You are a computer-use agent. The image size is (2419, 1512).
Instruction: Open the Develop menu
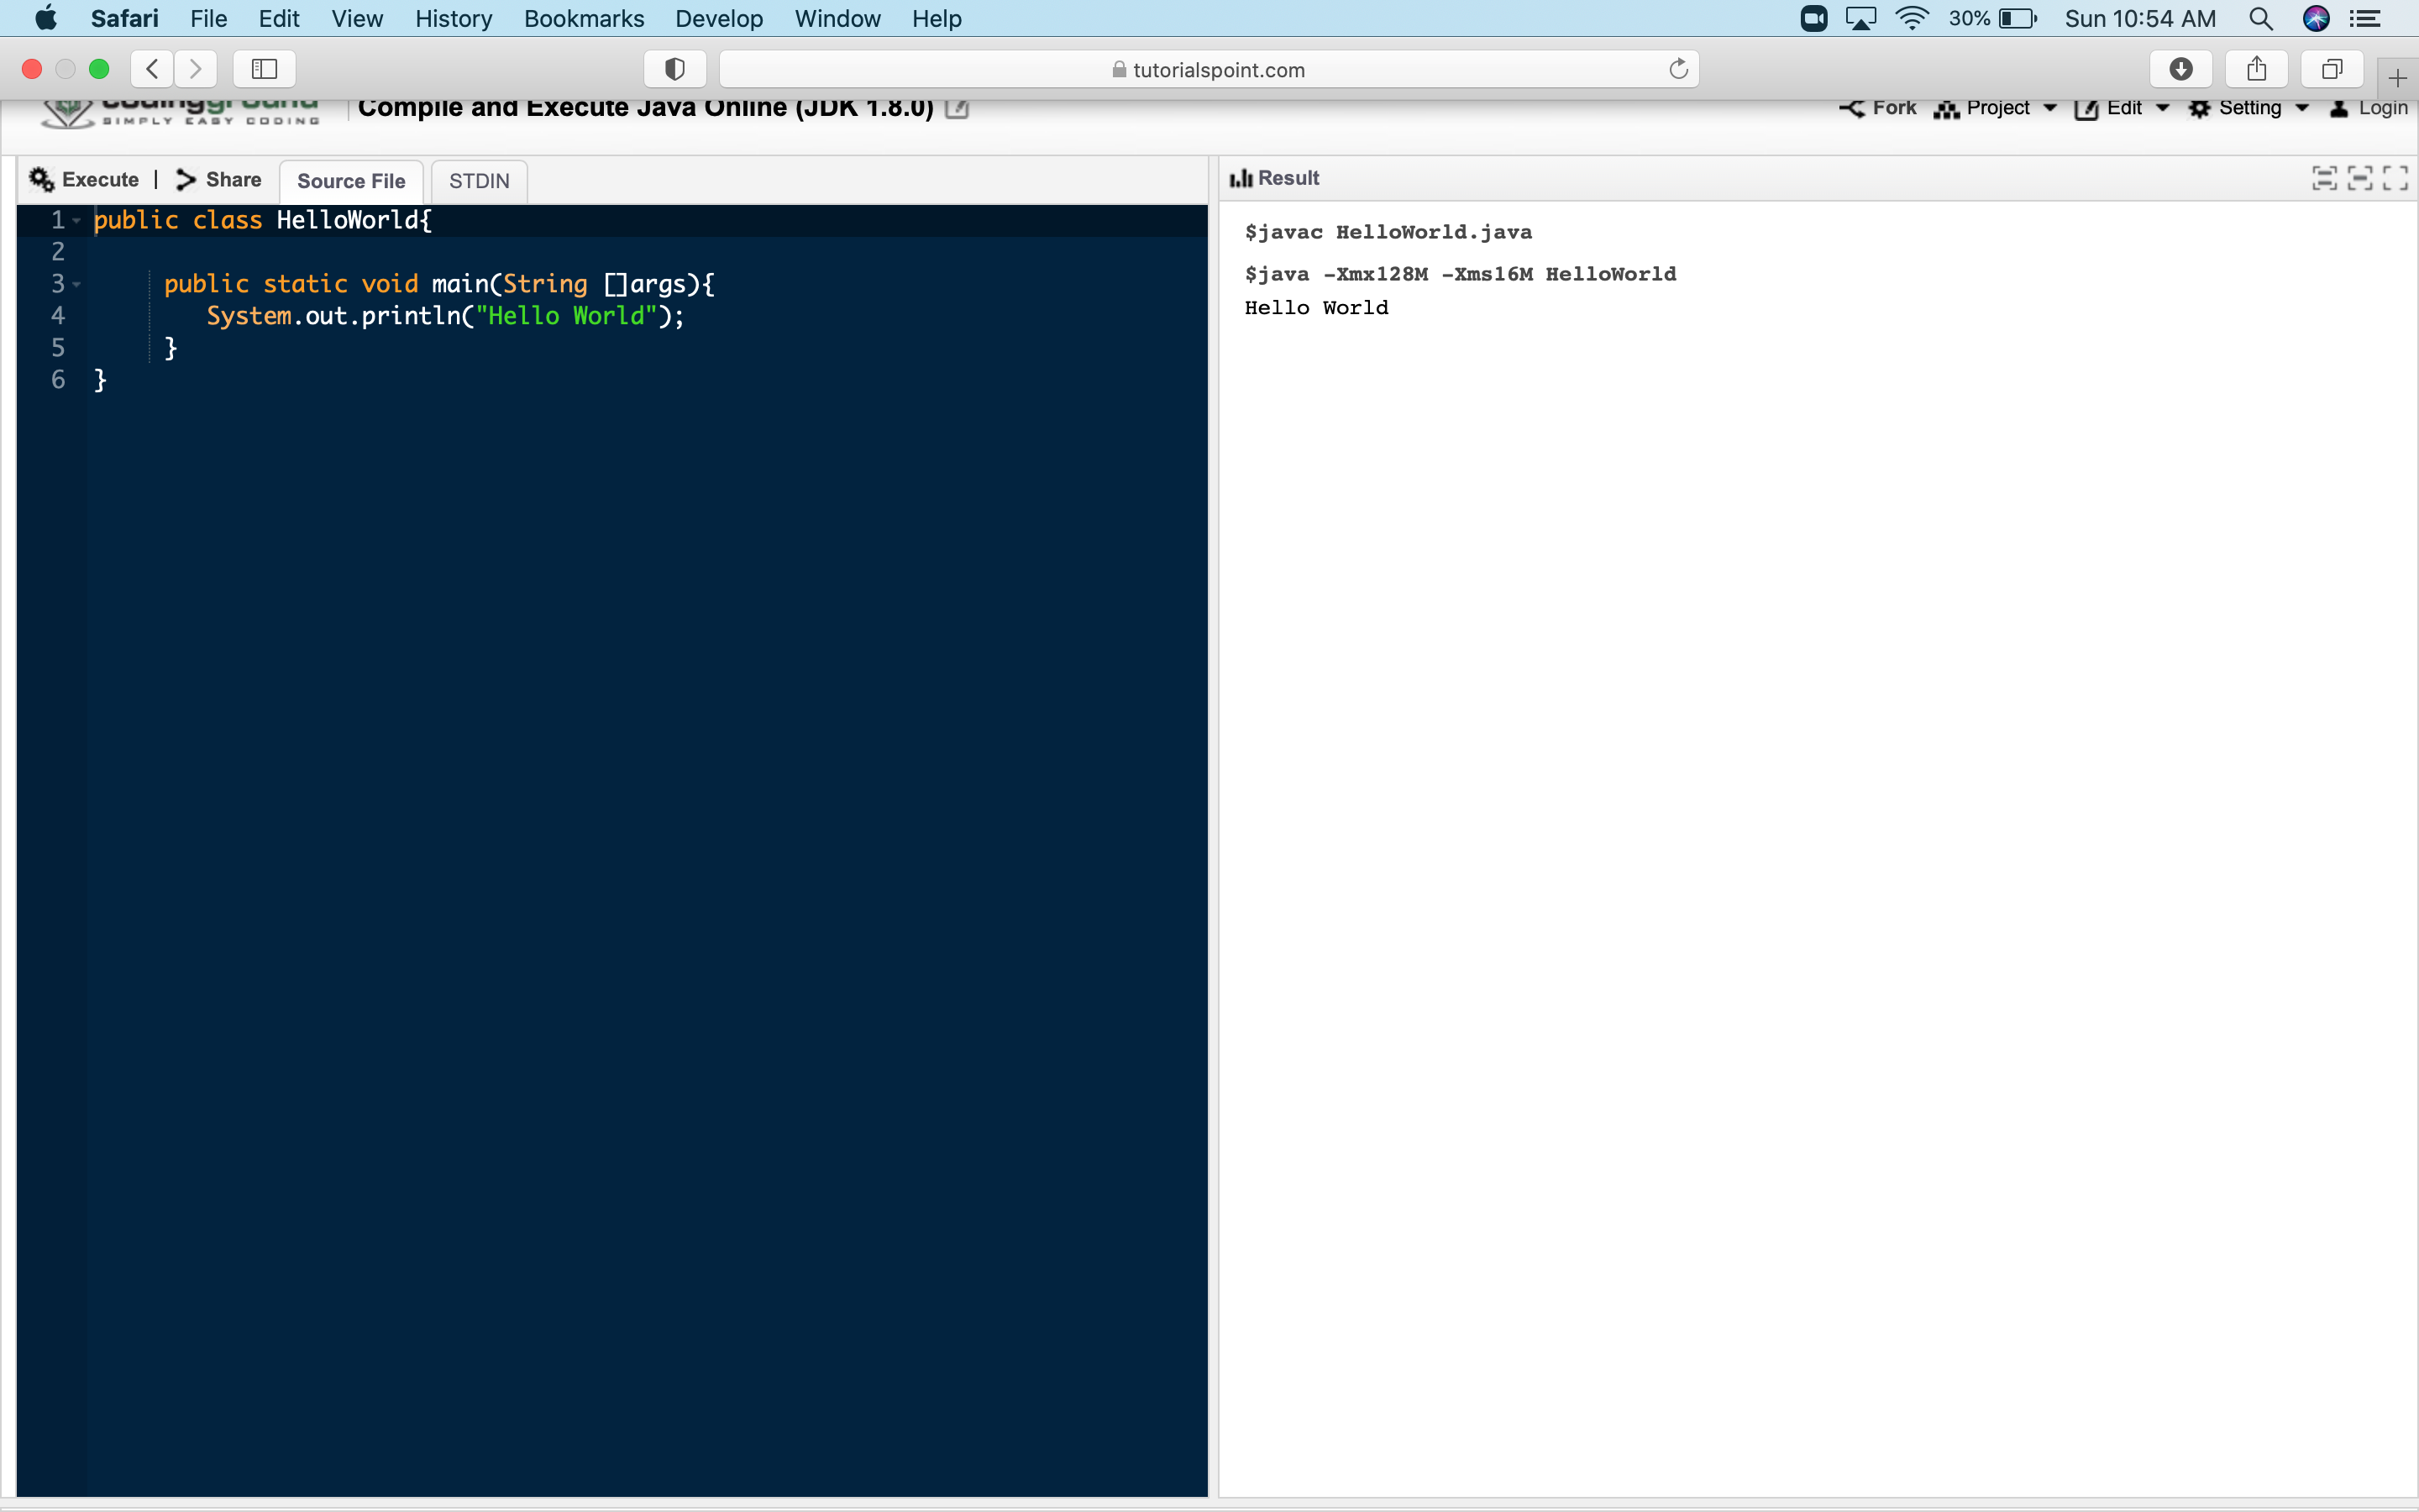click(x=719, y=18)
